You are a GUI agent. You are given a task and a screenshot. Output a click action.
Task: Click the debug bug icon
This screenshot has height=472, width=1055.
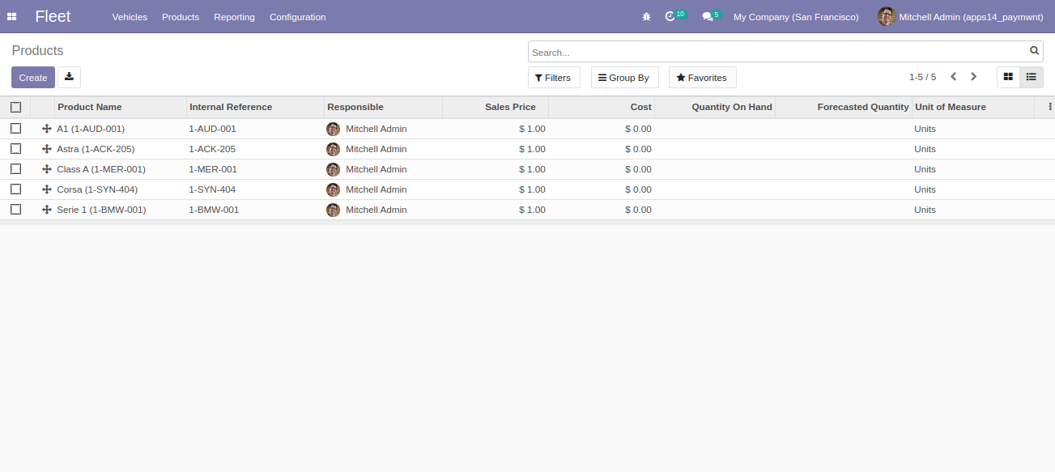[x=646, y=17]
